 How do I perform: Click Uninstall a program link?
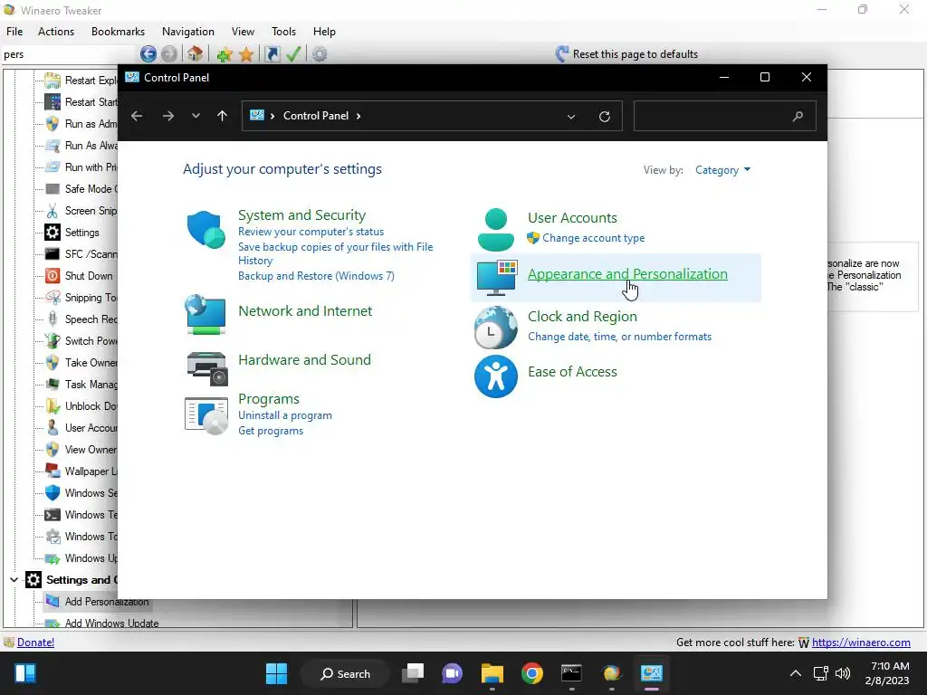tap(285, 415)
